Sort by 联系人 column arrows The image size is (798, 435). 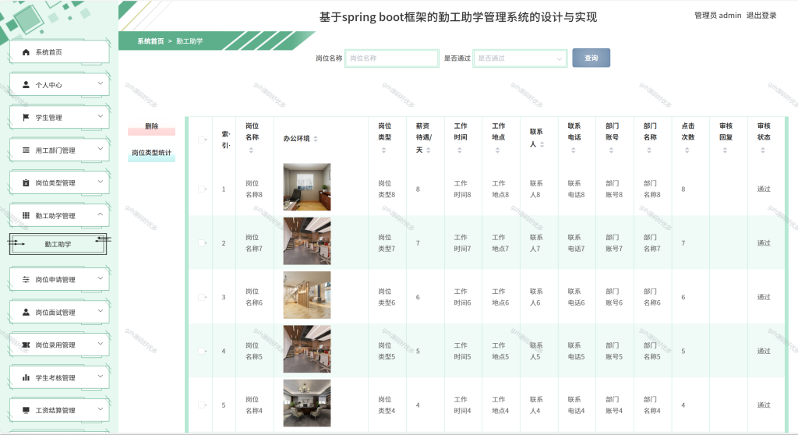coord(542,145)
